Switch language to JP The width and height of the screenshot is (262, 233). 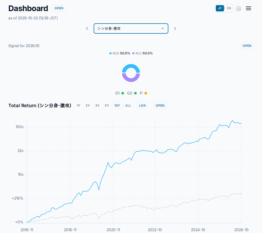coord(220,8)
